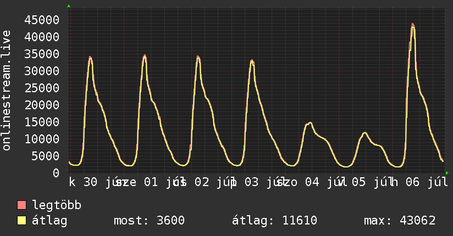Click the átlag legend label next to yellow swatch
This screenshot has height=236, width=453.
49,221
